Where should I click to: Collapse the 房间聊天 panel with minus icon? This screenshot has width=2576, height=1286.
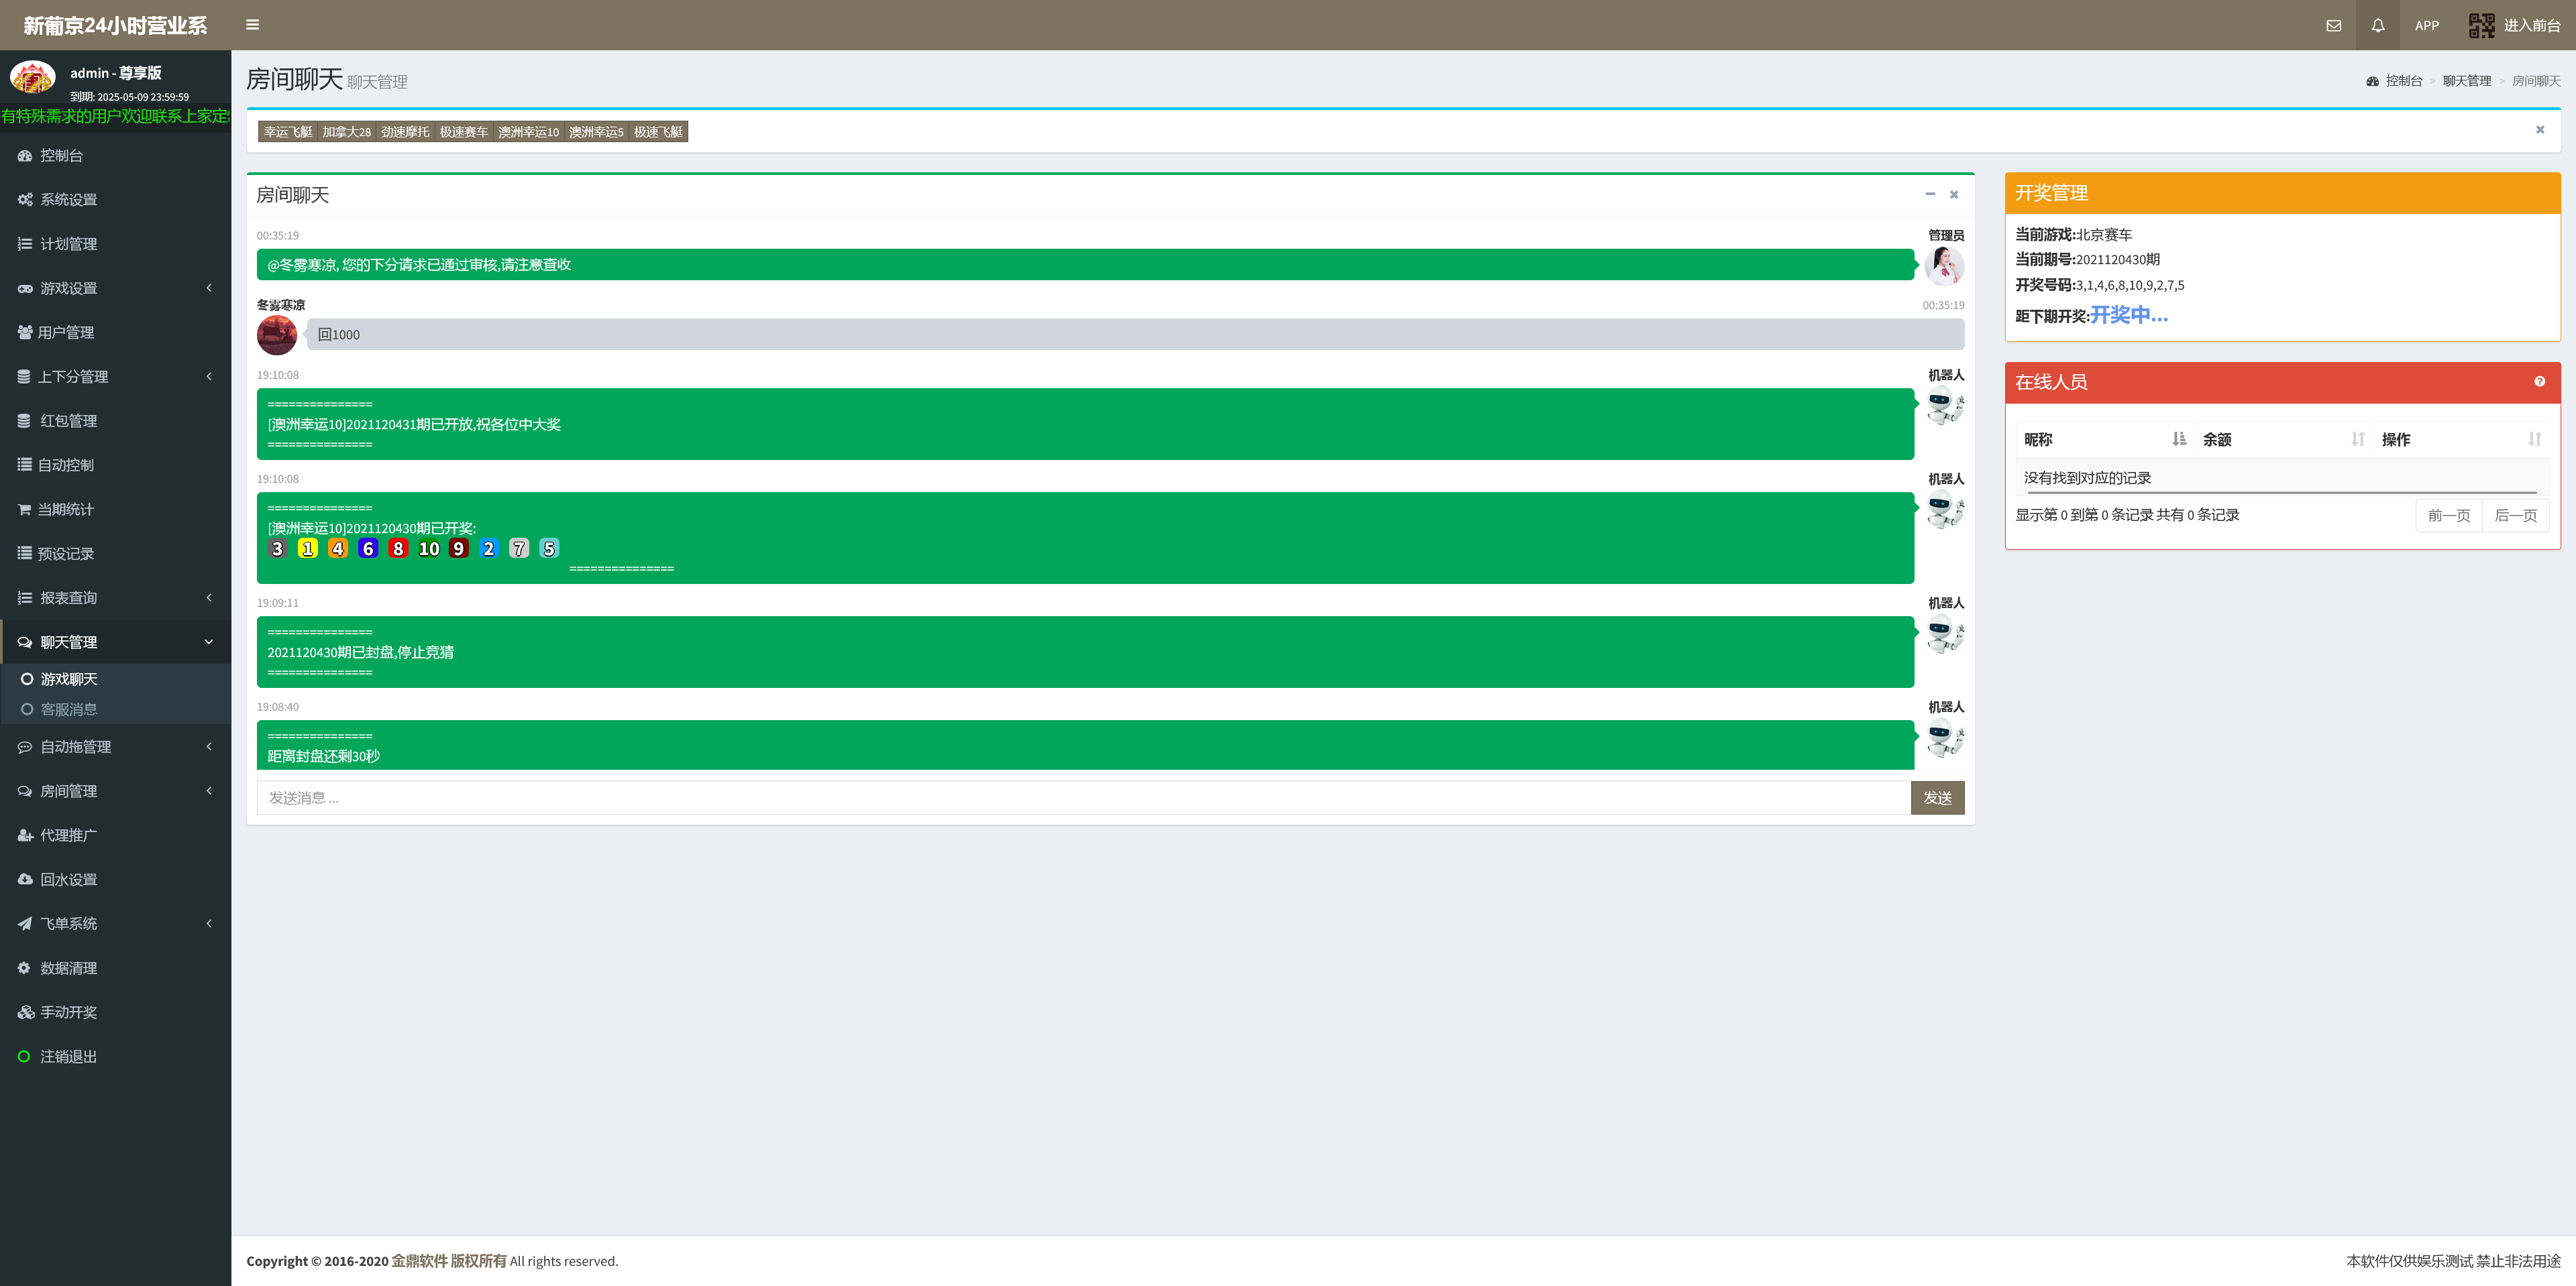coord(1929,195)
